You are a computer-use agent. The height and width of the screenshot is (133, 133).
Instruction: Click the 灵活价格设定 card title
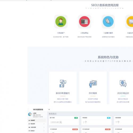coord(123,93)
